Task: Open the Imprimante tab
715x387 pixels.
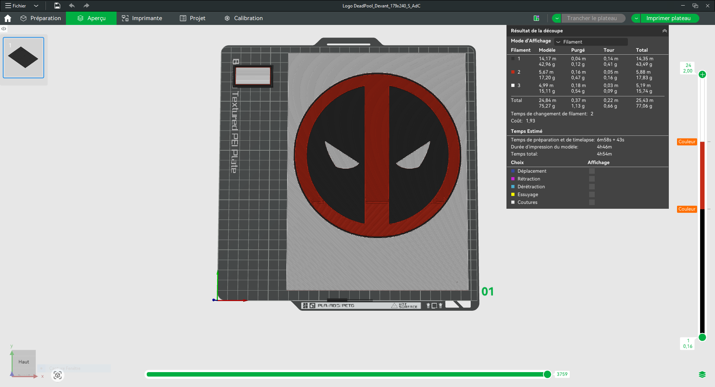Action: (142, 18)
